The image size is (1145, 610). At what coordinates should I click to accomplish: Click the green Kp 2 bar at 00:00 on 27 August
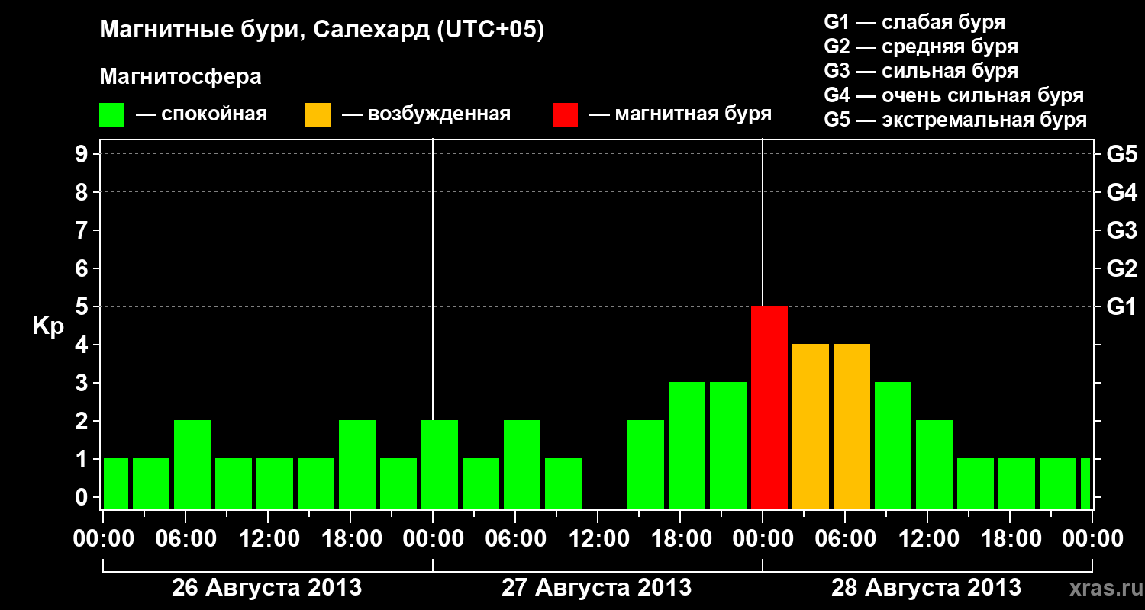[440, 464]
